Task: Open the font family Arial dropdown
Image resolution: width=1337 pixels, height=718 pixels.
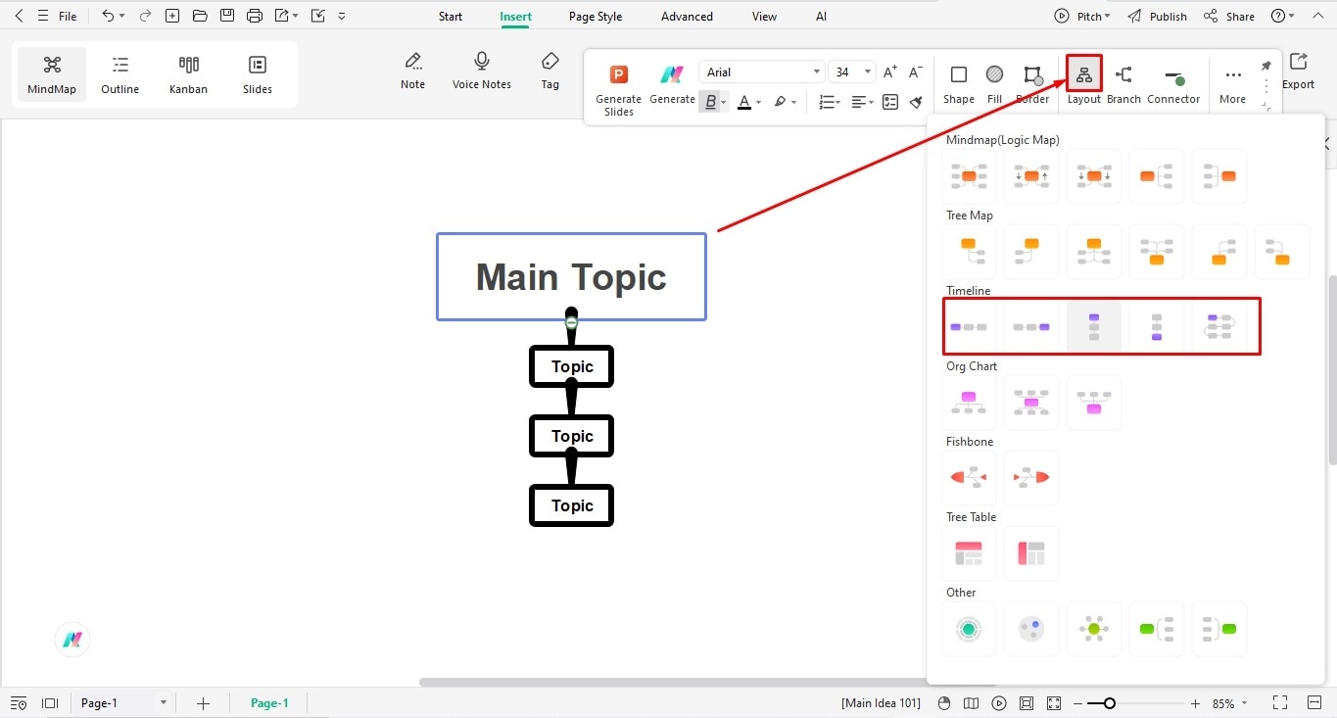Action: pos(762,72)
